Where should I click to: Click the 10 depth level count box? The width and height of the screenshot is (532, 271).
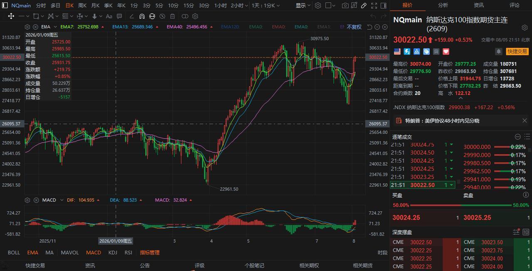pos(526,232)
